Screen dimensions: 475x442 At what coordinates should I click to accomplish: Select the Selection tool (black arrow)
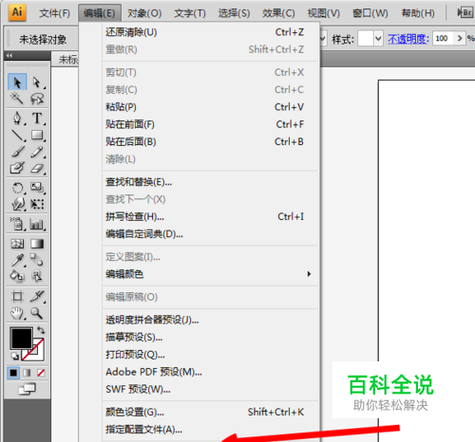point(17,83)
